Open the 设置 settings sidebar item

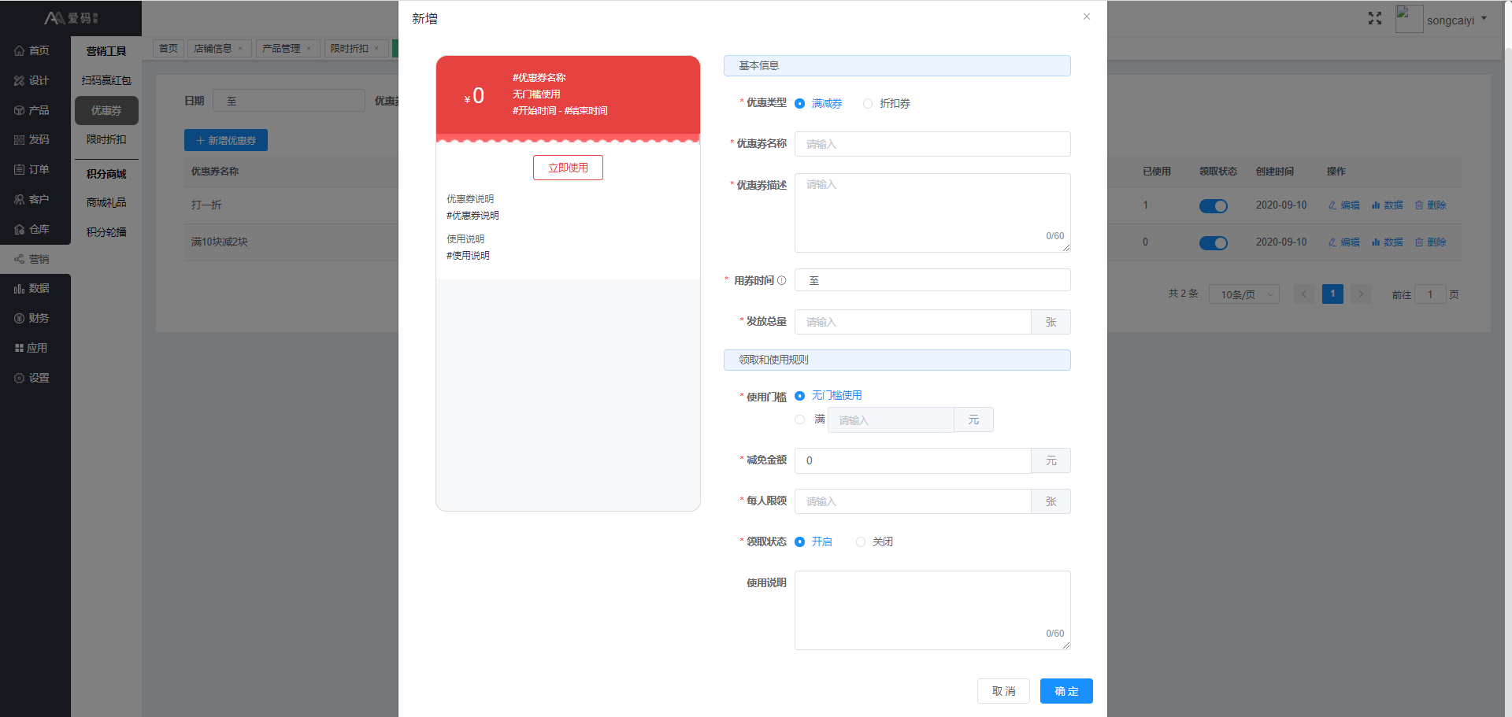tap(31, 378)
